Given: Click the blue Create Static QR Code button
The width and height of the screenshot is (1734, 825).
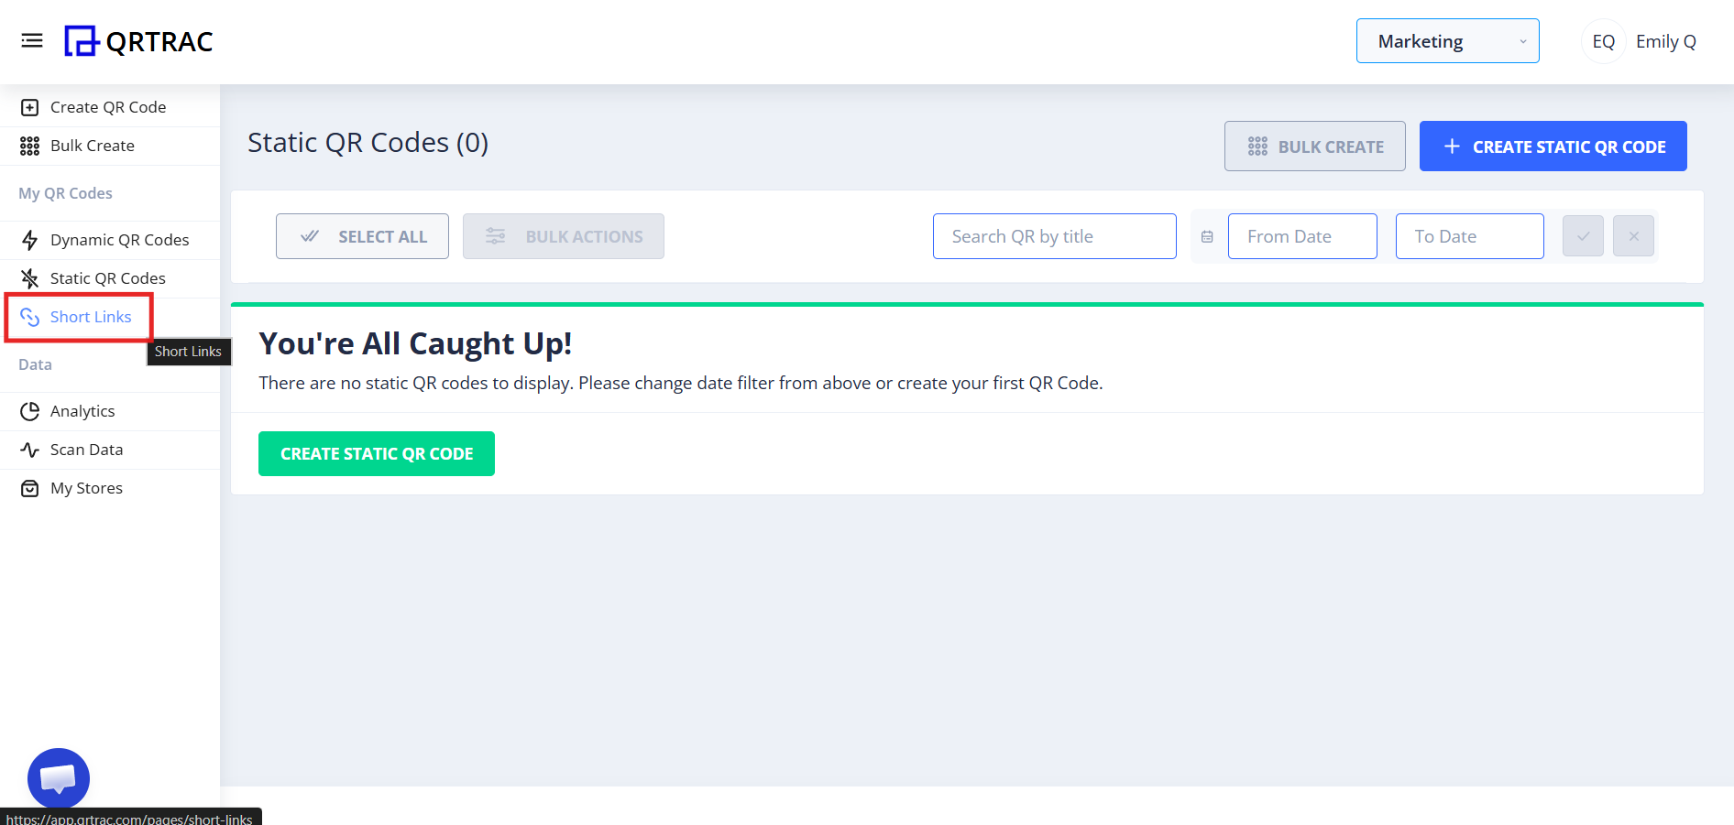Looking at the screenshot, I should pos(1553,147).
